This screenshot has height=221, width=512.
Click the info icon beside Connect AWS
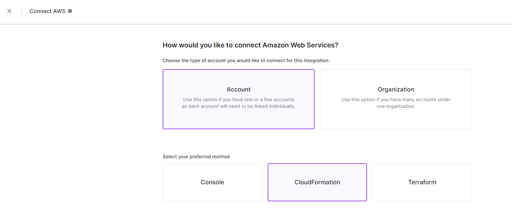(70, 11)
